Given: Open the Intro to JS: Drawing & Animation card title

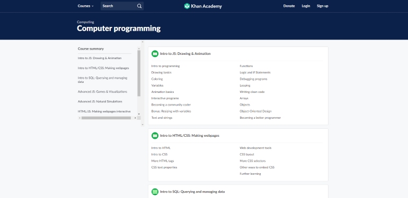Looking at the screenshot, I should pyautogui.click(x=185, y=54).
